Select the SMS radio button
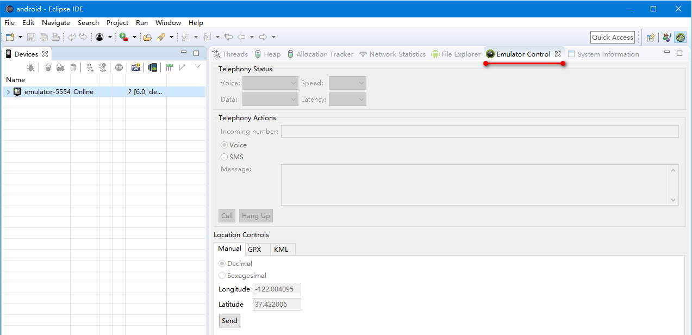 225,157
